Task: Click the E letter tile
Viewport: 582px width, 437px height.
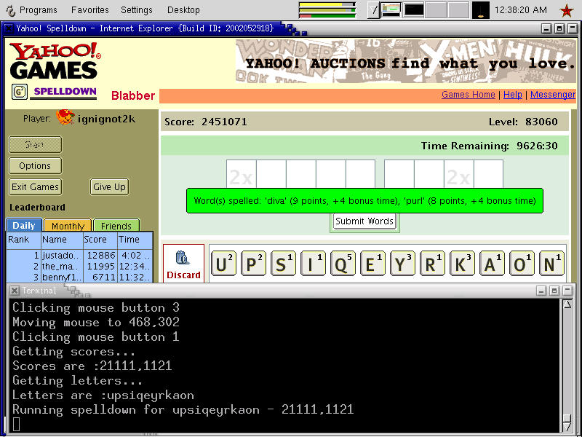Action: pyautogui.click(x=372, y=264)
